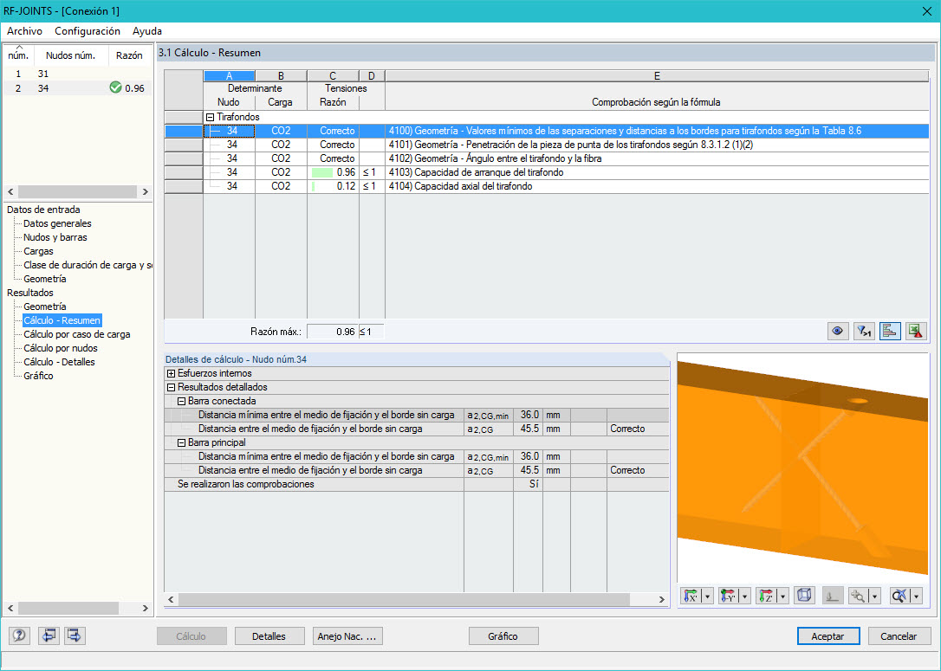Set view in Z' direction

click(x=766, y=596)
